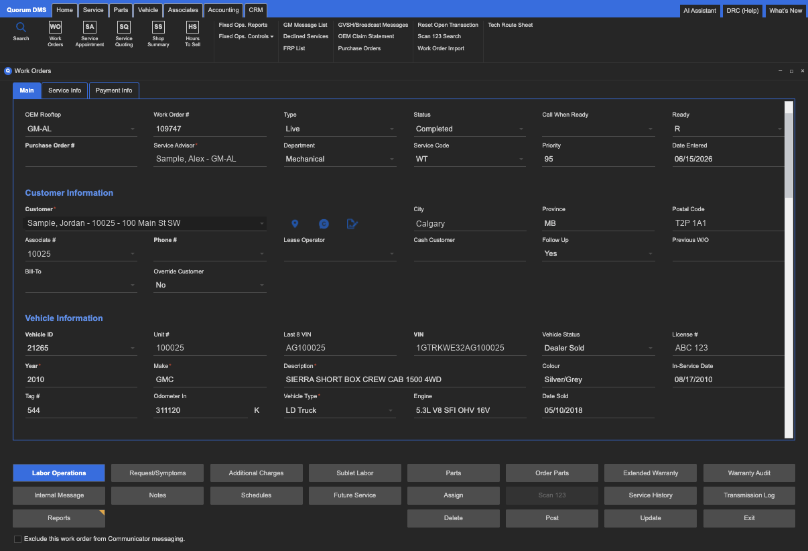Open the Ready dropdown showing R
Screen dimensions: 808x551
[779, 129]
